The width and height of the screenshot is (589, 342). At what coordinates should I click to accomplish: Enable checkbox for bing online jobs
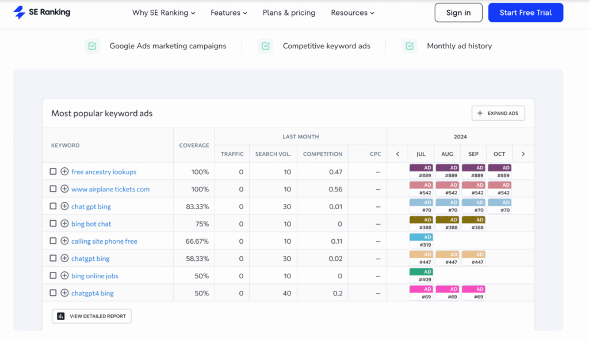point(53,275)
